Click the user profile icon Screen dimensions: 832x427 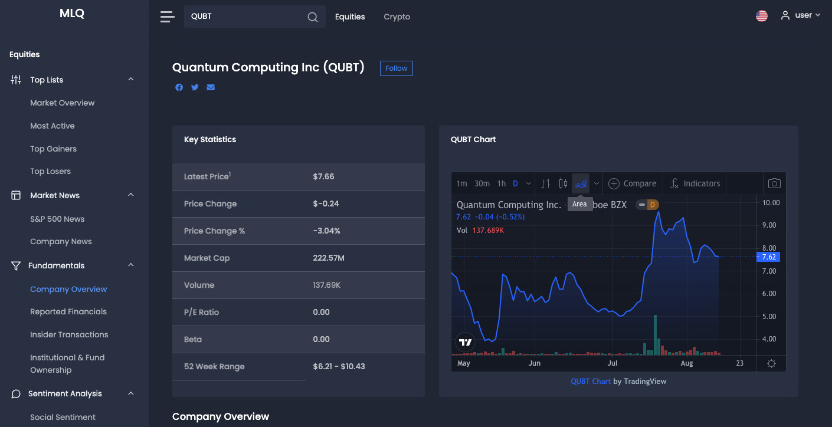785,15
